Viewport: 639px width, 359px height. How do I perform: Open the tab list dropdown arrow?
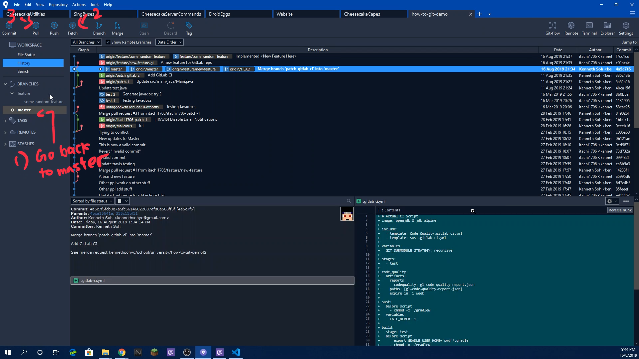pos(489,14)
